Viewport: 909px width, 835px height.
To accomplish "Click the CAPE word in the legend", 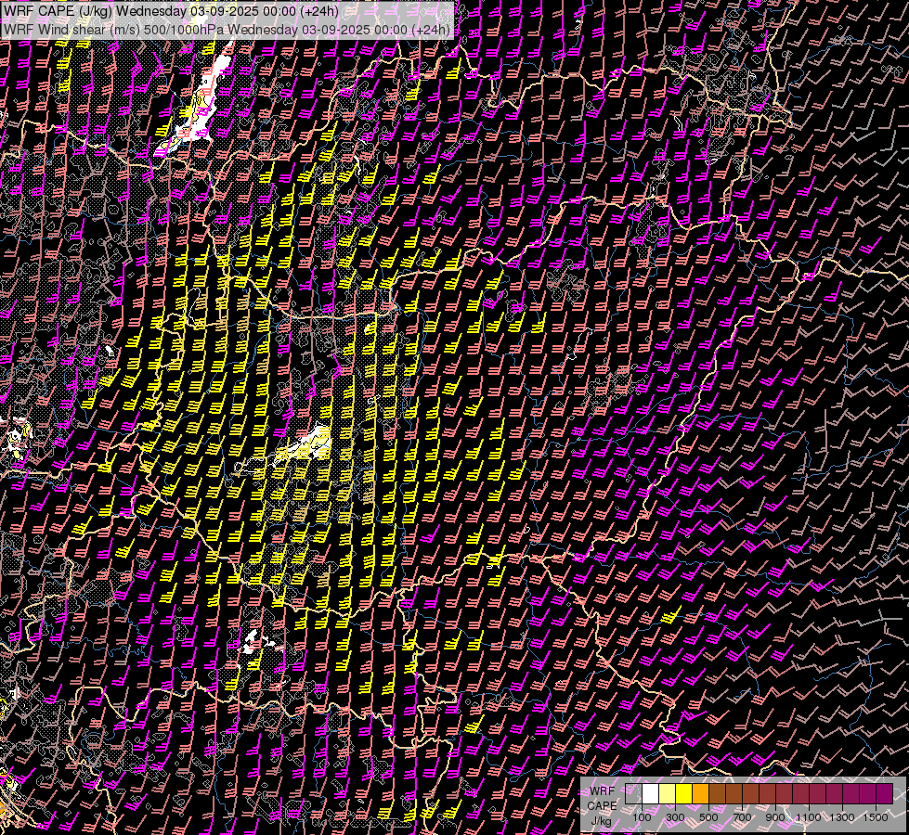I will click(602, 806).
